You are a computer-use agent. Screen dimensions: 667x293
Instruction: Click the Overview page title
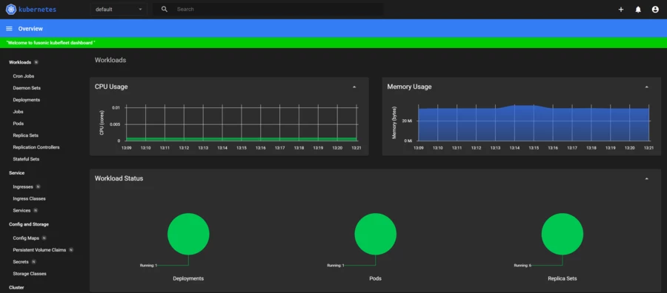pyautogui.click(x=30, y=29)
